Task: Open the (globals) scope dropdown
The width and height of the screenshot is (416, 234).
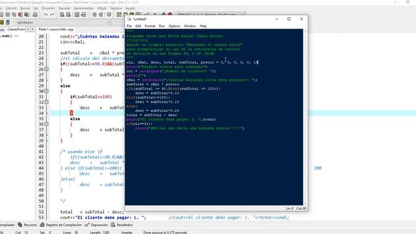Action: [x=63, y=22]
